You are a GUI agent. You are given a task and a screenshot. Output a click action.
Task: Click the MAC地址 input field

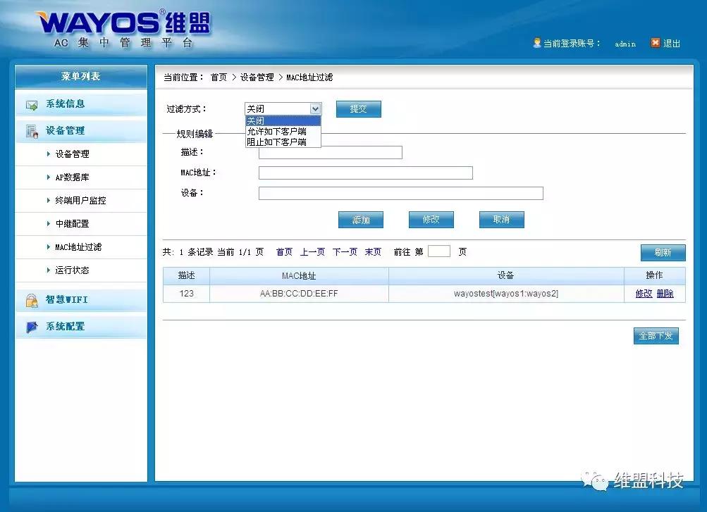[x=365, y=173]
